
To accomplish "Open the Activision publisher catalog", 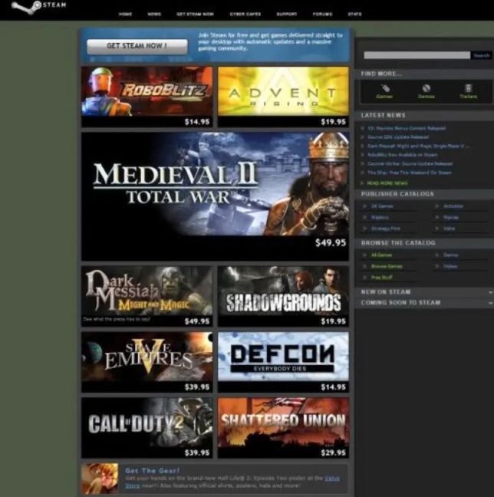I will coord(453,206).
